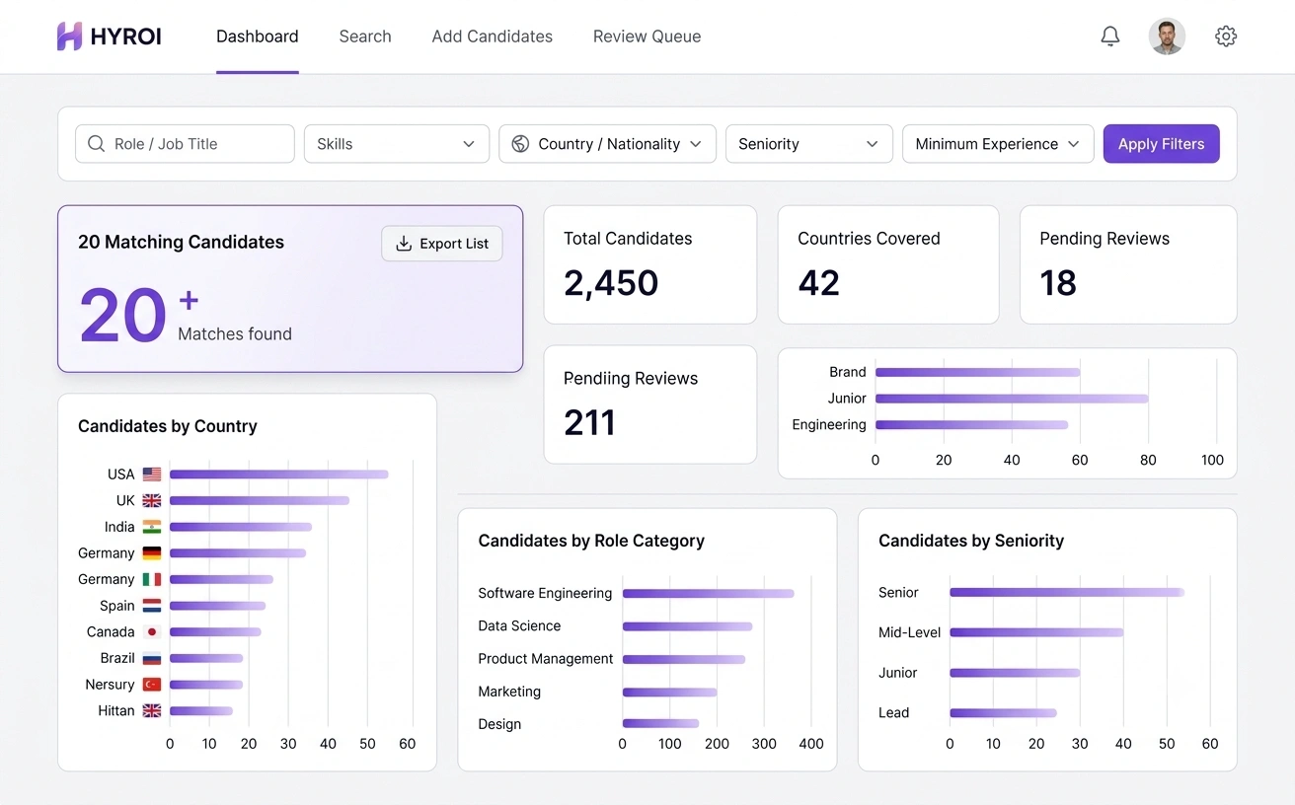Click the USA flag icon
The width and height of the screenshot is (1295, 805).
(152, 475)
